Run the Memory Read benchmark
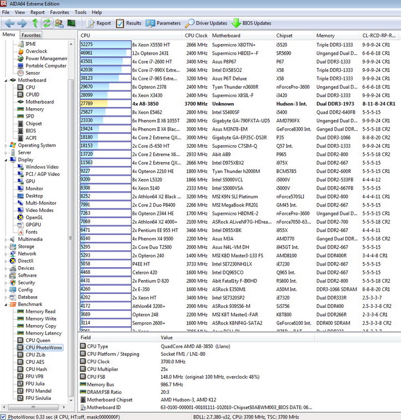 pyautogui.click(x=41, y=312)
